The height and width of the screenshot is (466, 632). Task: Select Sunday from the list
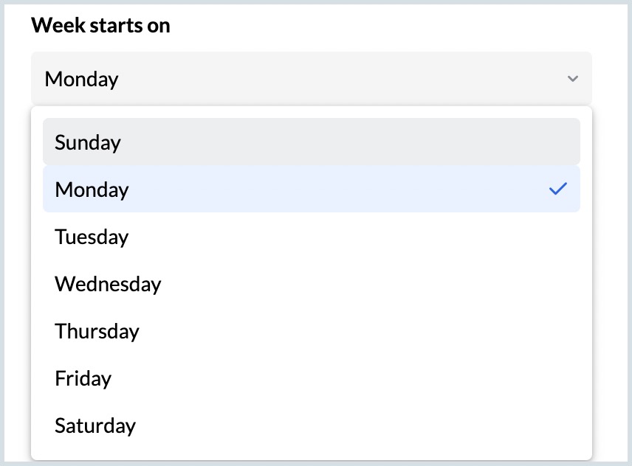click(88, 142)
